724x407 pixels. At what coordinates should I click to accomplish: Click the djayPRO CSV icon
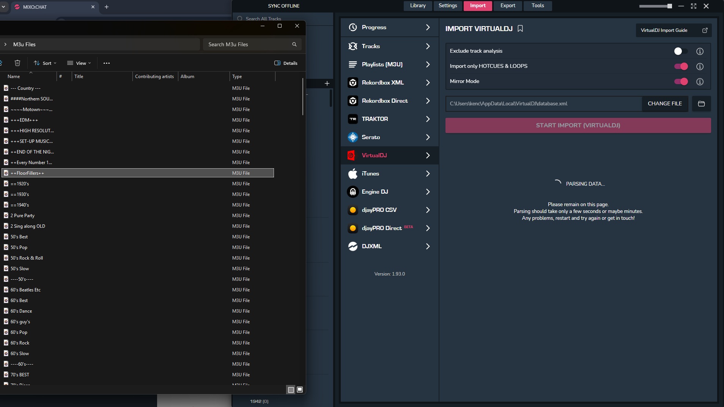[x=353, y=210]
